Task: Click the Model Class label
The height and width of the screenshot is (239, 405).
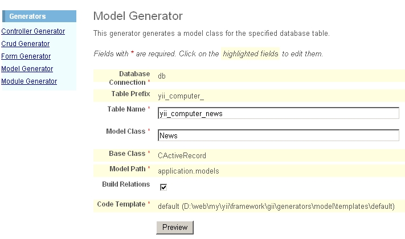Action: click(x=125, y=131)
